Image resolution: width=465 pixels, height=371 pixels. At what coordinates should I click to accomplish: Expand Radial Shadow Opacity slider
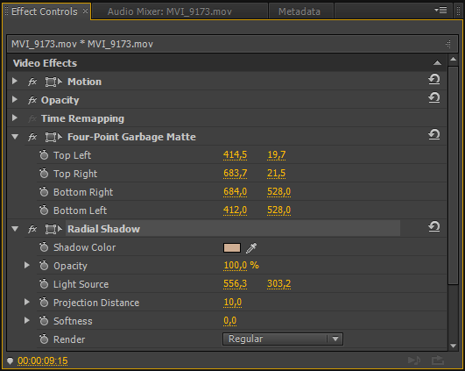click(x=27, y=265)
